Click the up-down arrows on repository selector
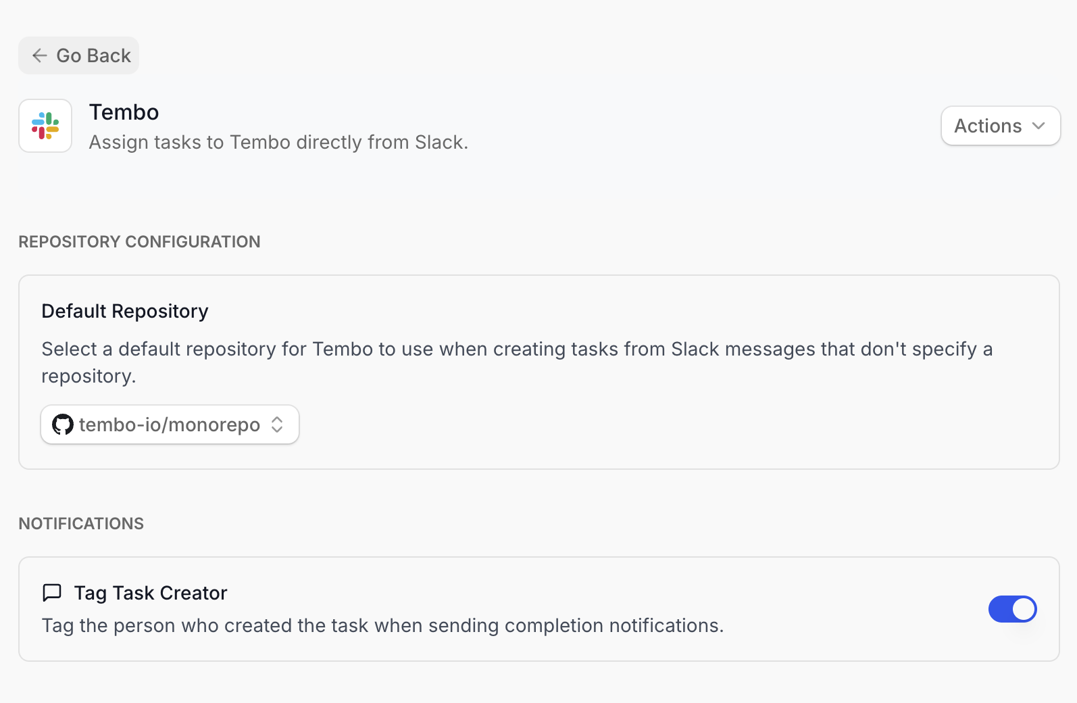The width and height of the screenshot is (1077, 703). coord(277,425)
